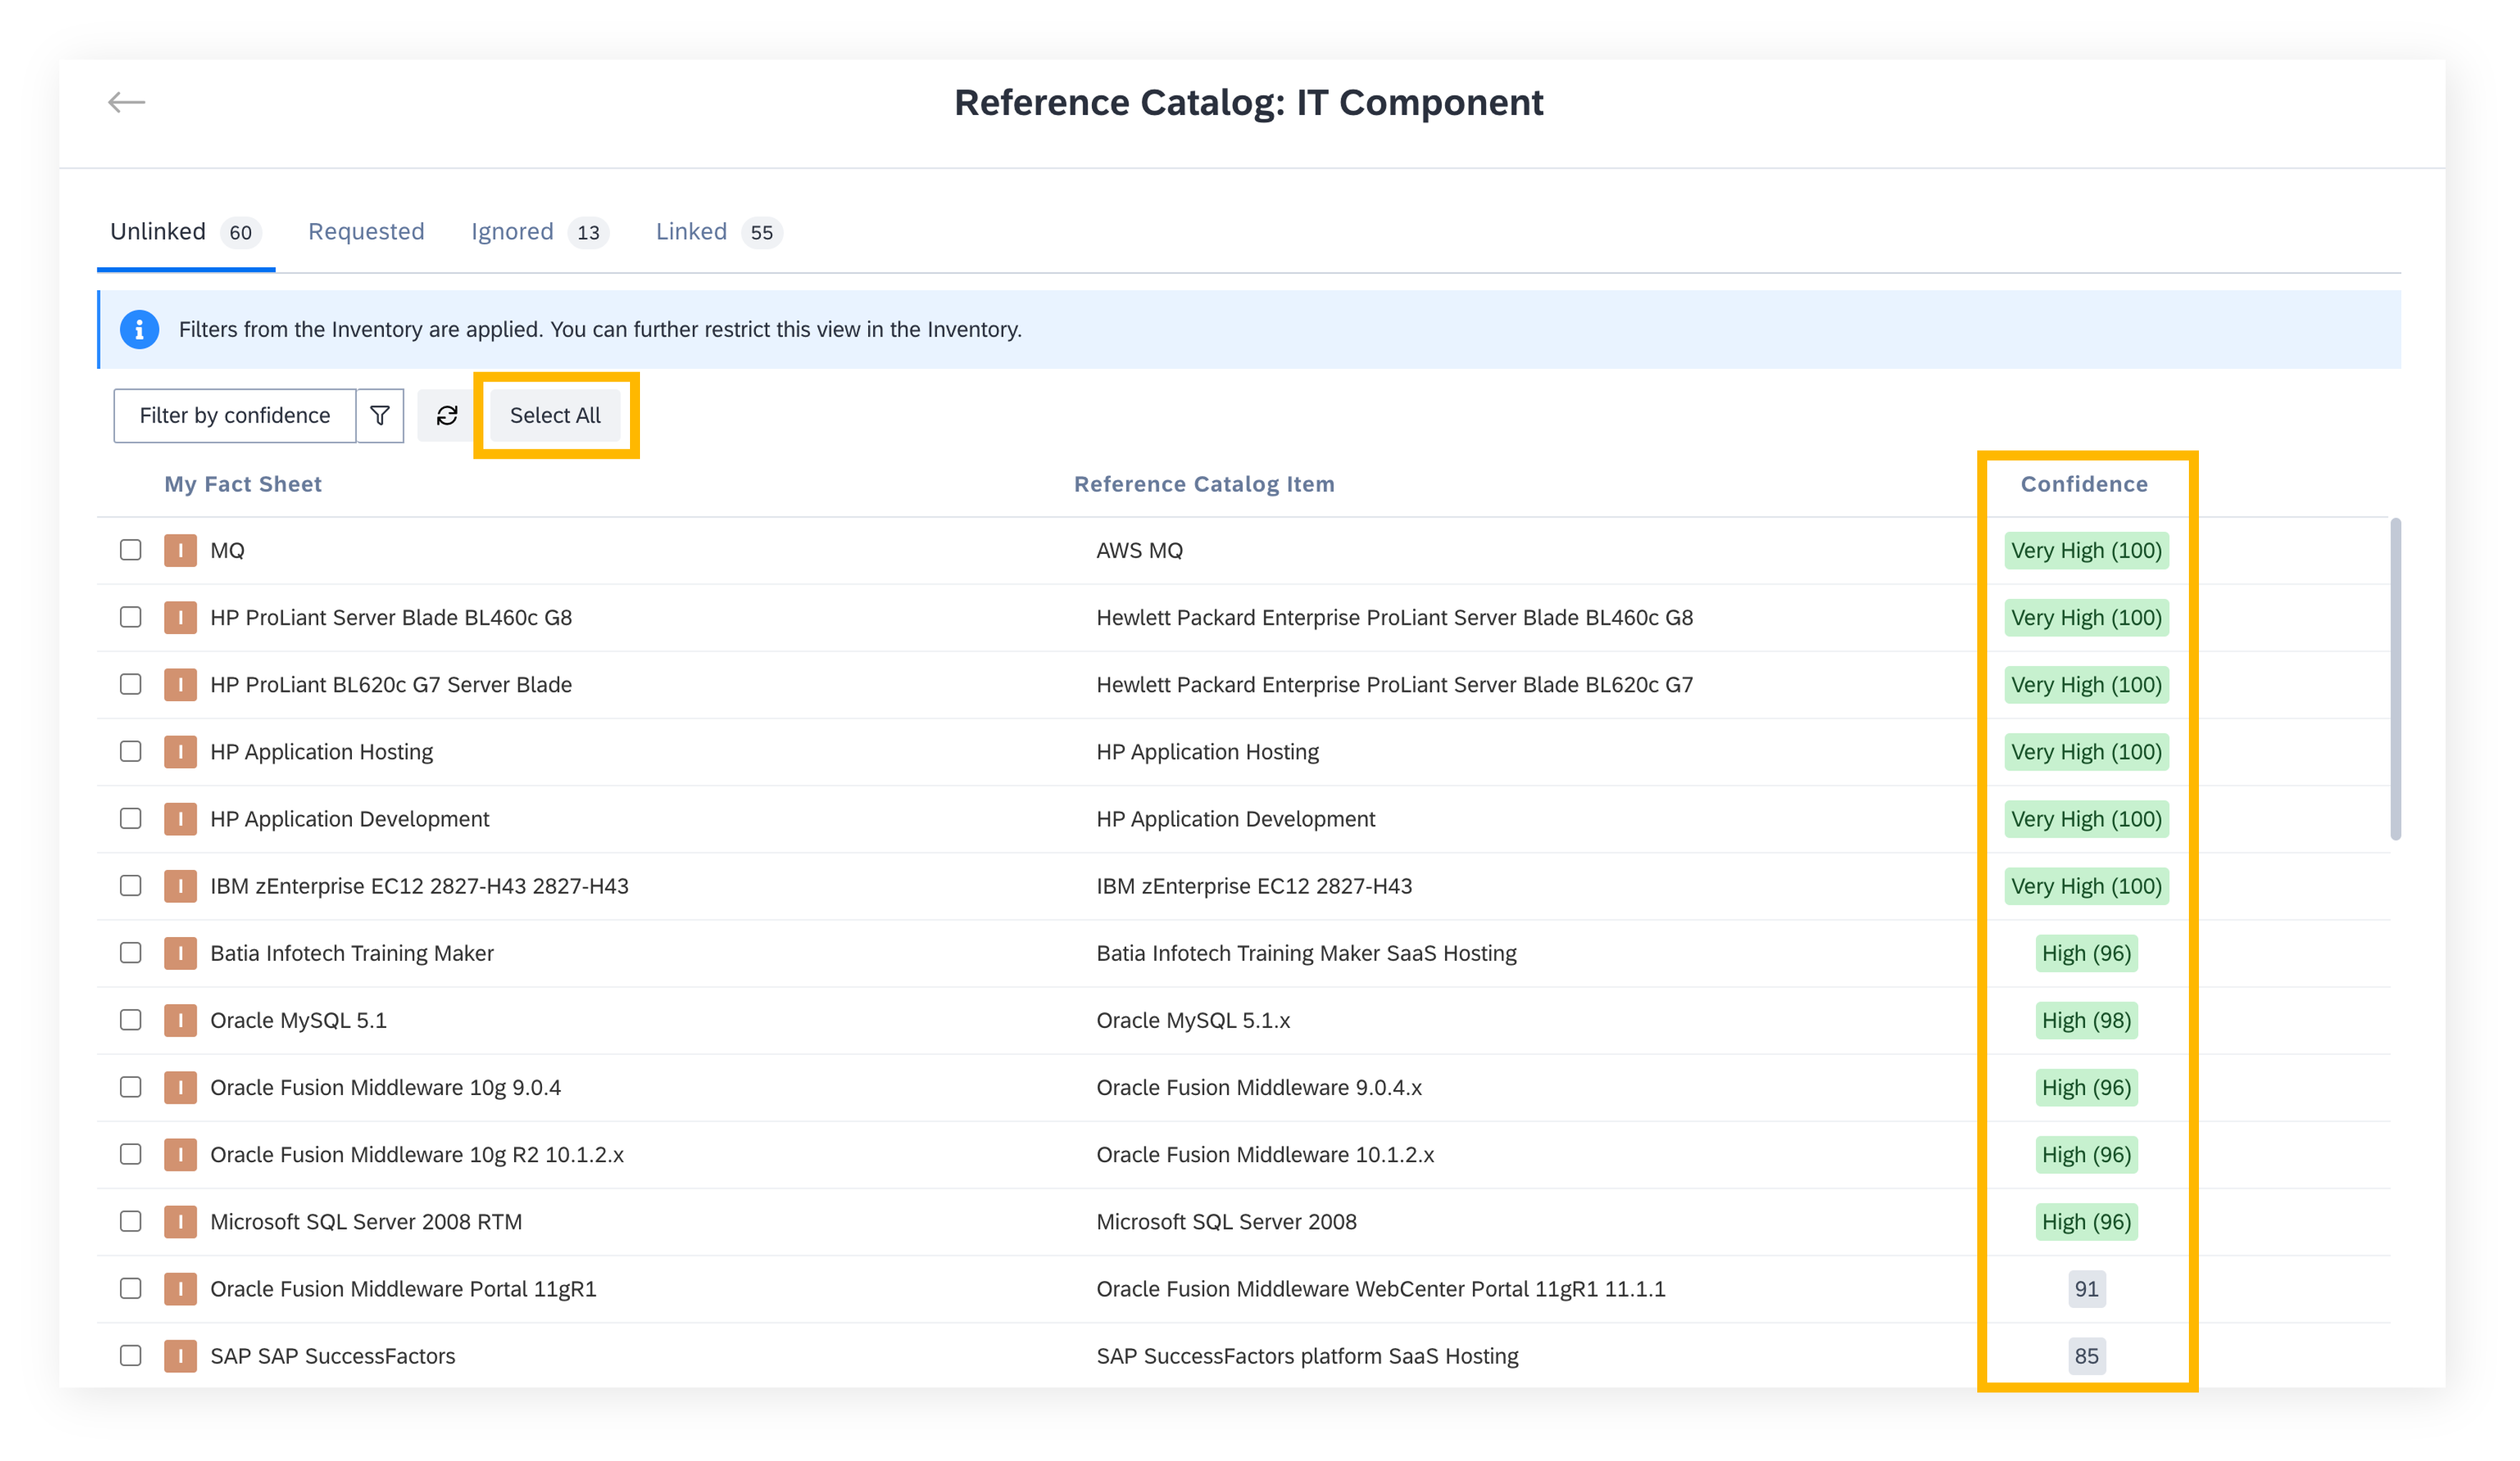Refresh the unlinked items list

pos(447,416)
